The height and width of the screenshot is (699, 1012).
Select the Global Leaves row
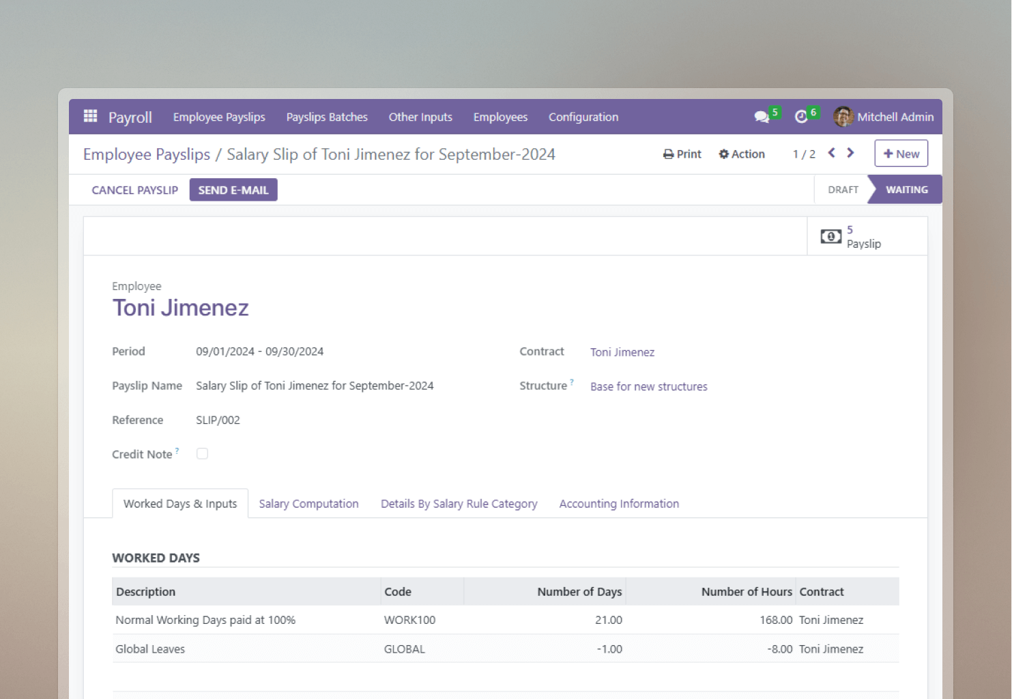(x=506, y=649)
